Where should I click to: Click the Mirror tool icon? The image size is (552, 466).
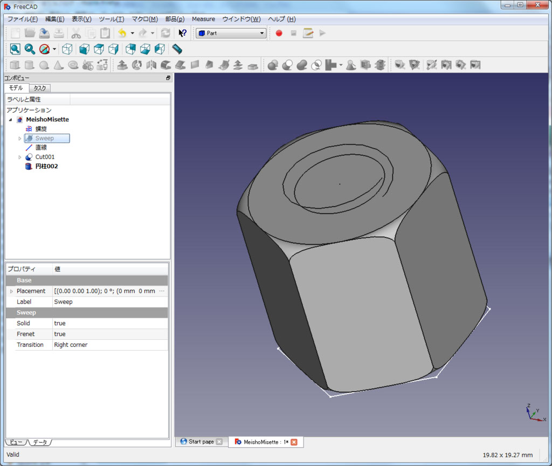coord(151,65)
